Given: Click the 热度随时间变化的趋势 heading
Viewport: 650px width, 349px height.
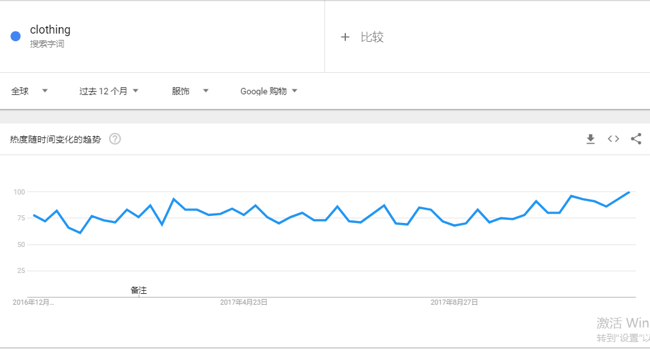Looking at the screenshot, I should (55, 139).
